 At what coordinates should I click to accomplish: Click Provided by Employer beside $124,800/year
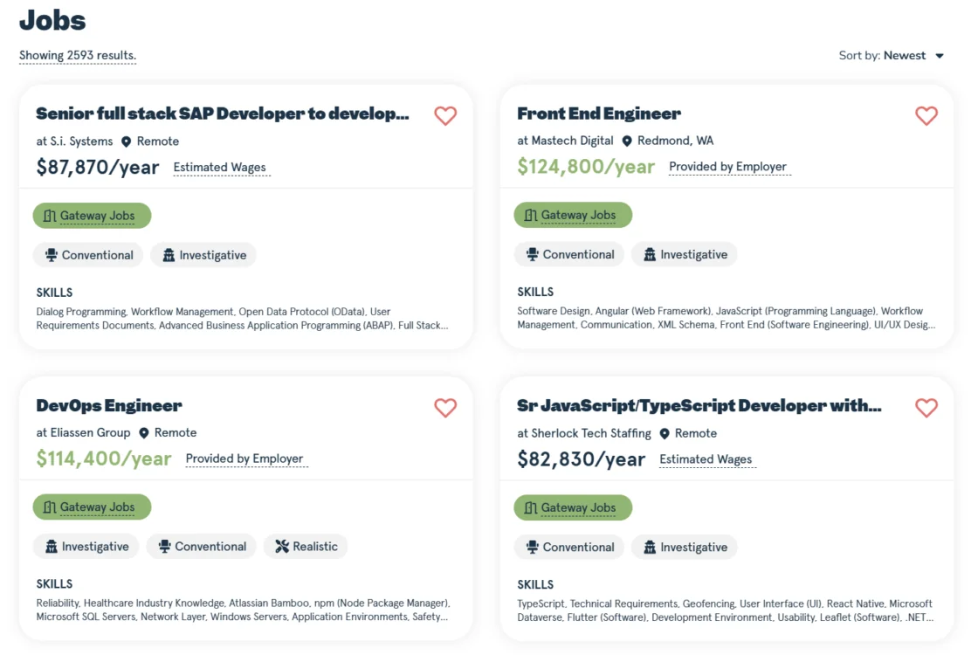click(x=728, y=167)
